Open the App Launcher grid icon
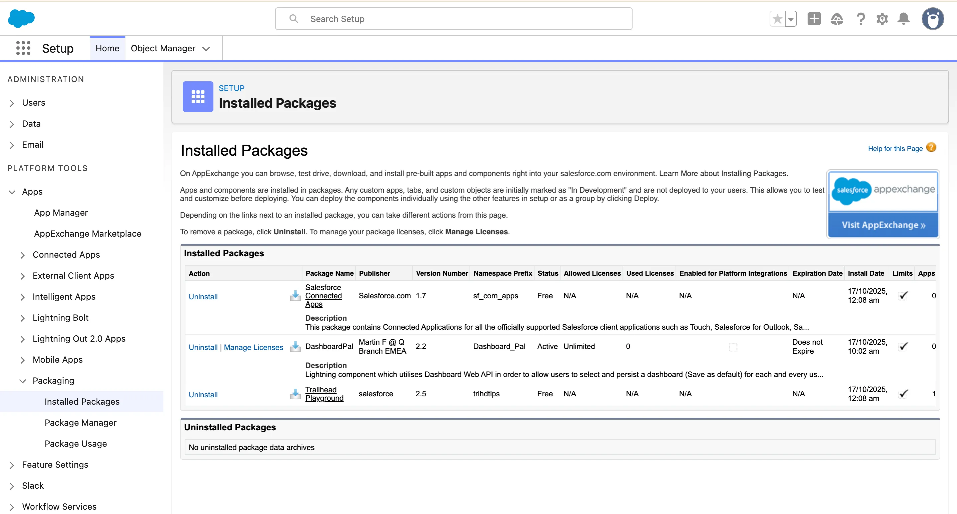 [x=23, y=48]
